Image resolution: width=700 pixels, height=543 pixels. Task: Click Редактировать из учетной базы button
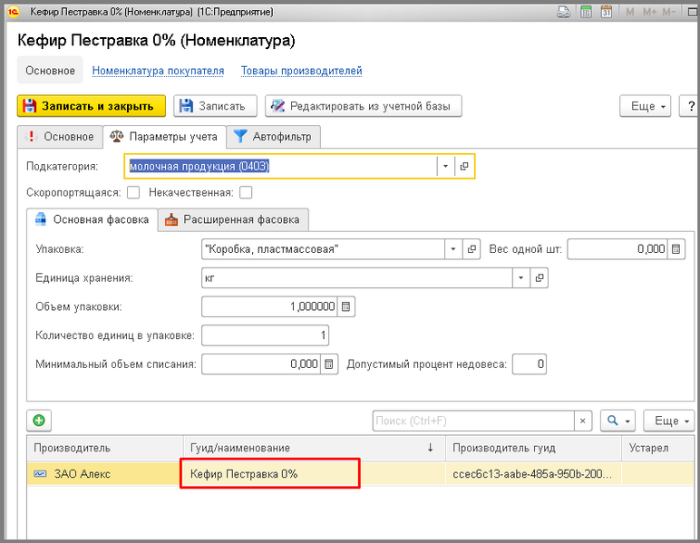click(364, 106)
